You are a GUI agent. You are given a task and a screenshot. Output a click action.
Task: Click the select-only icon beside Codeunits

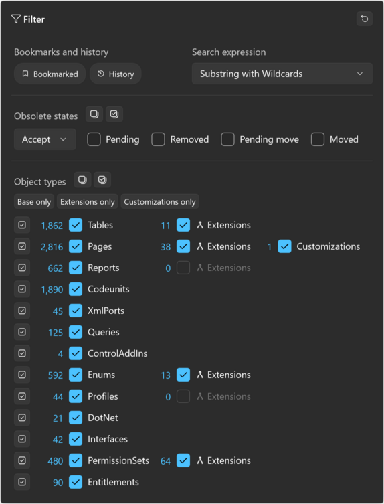point(22,289)
